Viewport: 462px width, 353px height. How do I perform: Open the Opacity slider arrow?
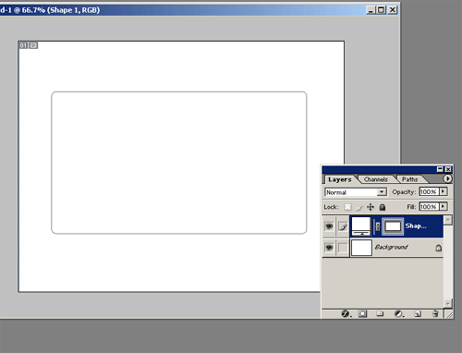[443, 191]
